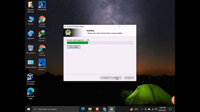Click the red screen recorder taskbar icon
This screenshot has height=112, width=200.
coord(97,109)
